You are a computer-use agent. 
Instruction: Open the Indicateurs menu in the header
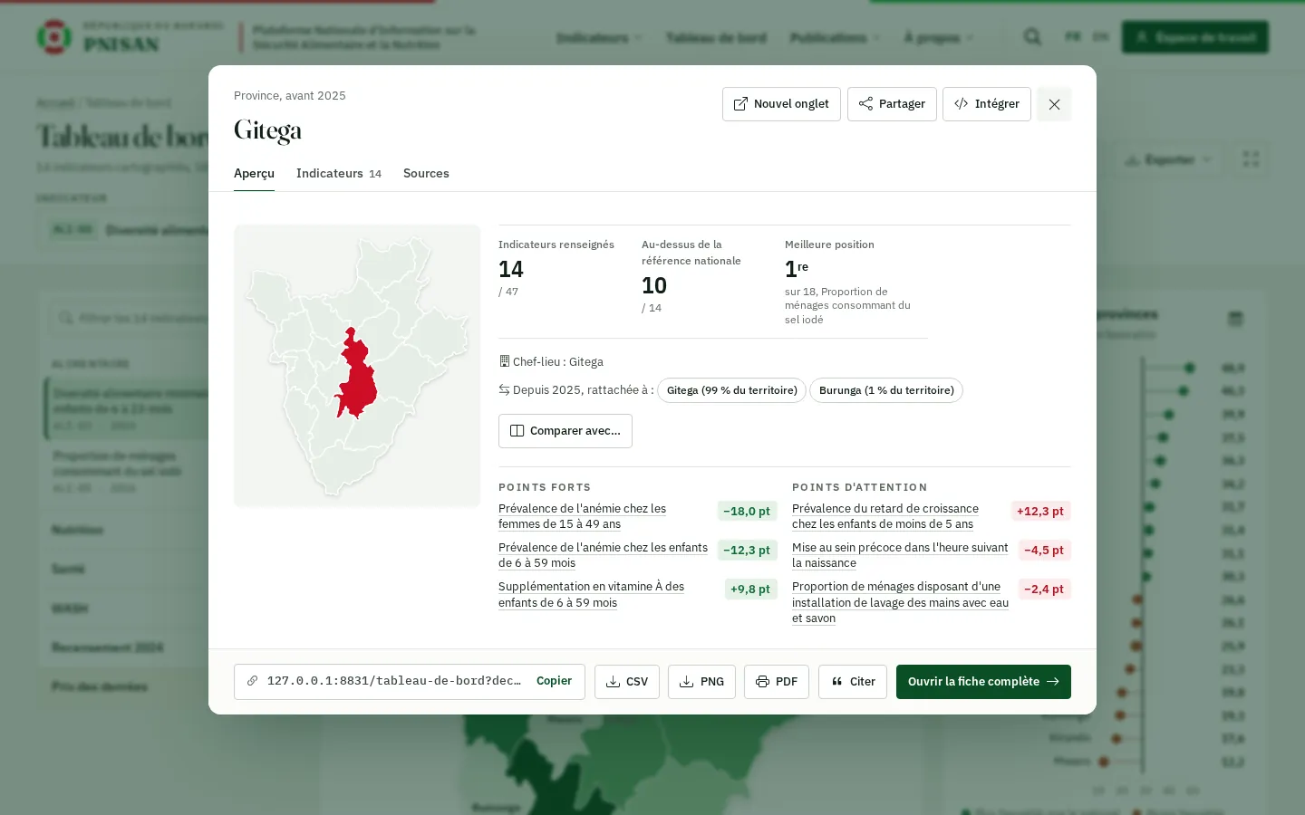(x=599, y=38)
